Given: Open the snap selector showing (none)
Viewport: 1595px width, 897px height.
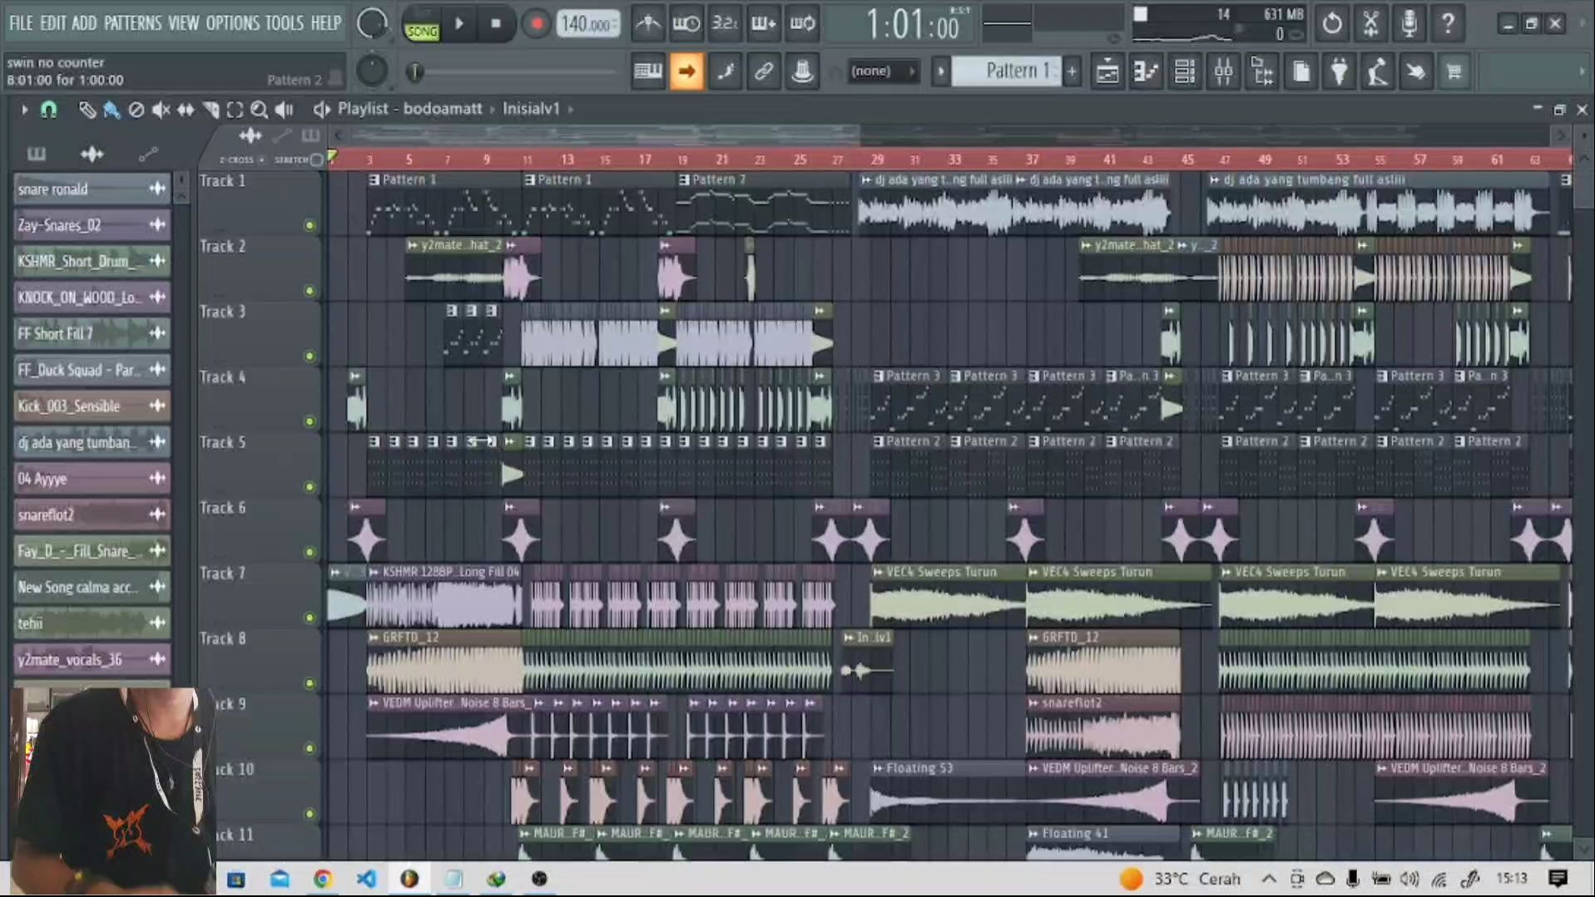Looking at the screenshot, I should click(881, 71).
